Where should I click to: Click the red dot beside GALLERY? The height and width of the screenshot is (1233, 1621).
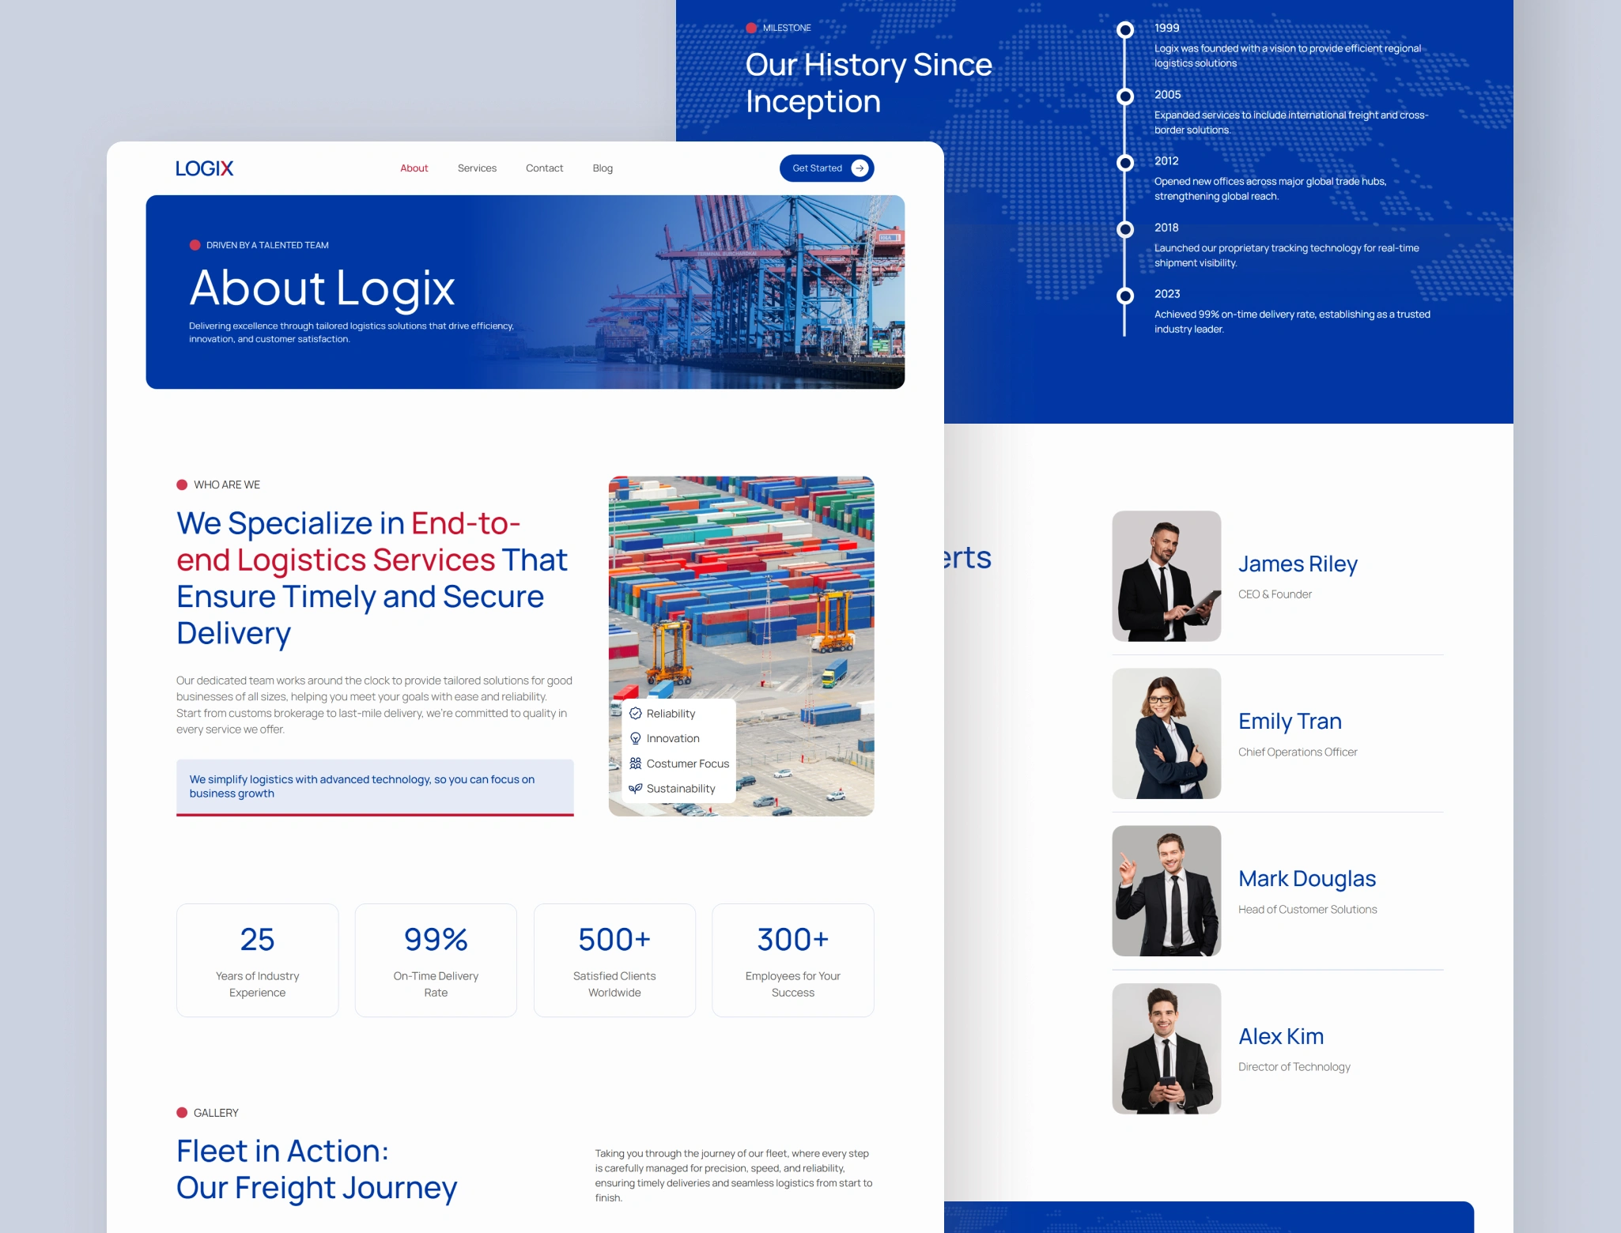coord(182,1113)
